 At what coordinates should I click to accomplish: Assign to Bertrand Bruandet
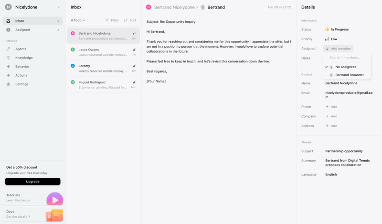point(347,75)
